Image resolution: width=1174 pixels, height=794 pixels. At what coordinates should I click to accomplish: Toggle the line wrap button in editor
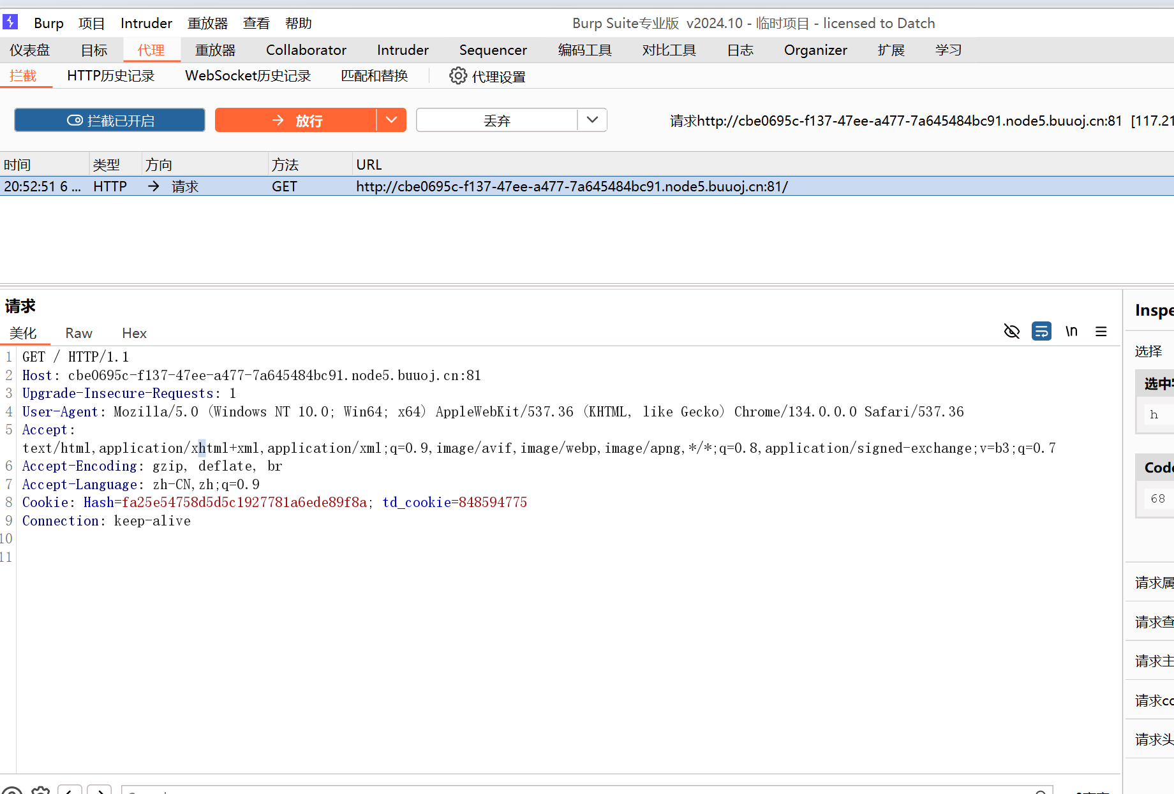click(1041, 332)
